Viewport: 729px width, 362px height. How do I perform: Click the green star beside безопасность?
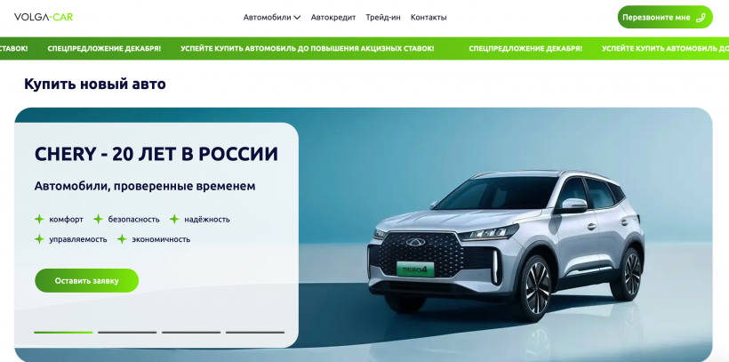tap(98, 219)
